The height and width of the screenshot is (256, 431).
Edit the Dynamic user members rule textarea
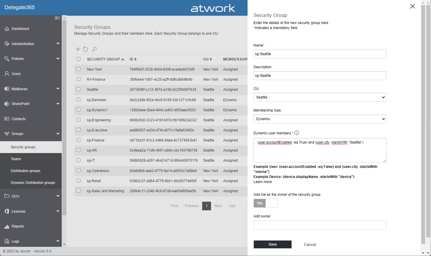click(320, 150)
